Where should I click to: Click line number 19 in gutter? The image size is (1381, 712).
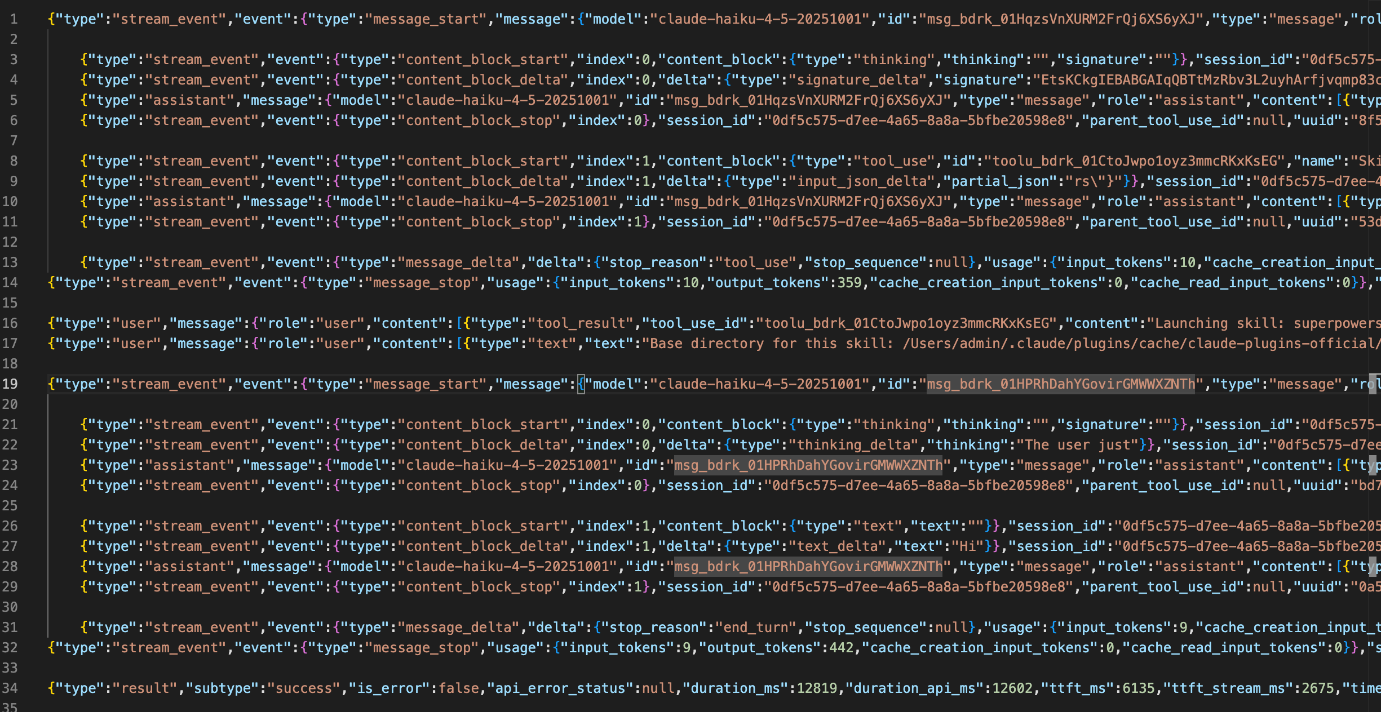10,384
